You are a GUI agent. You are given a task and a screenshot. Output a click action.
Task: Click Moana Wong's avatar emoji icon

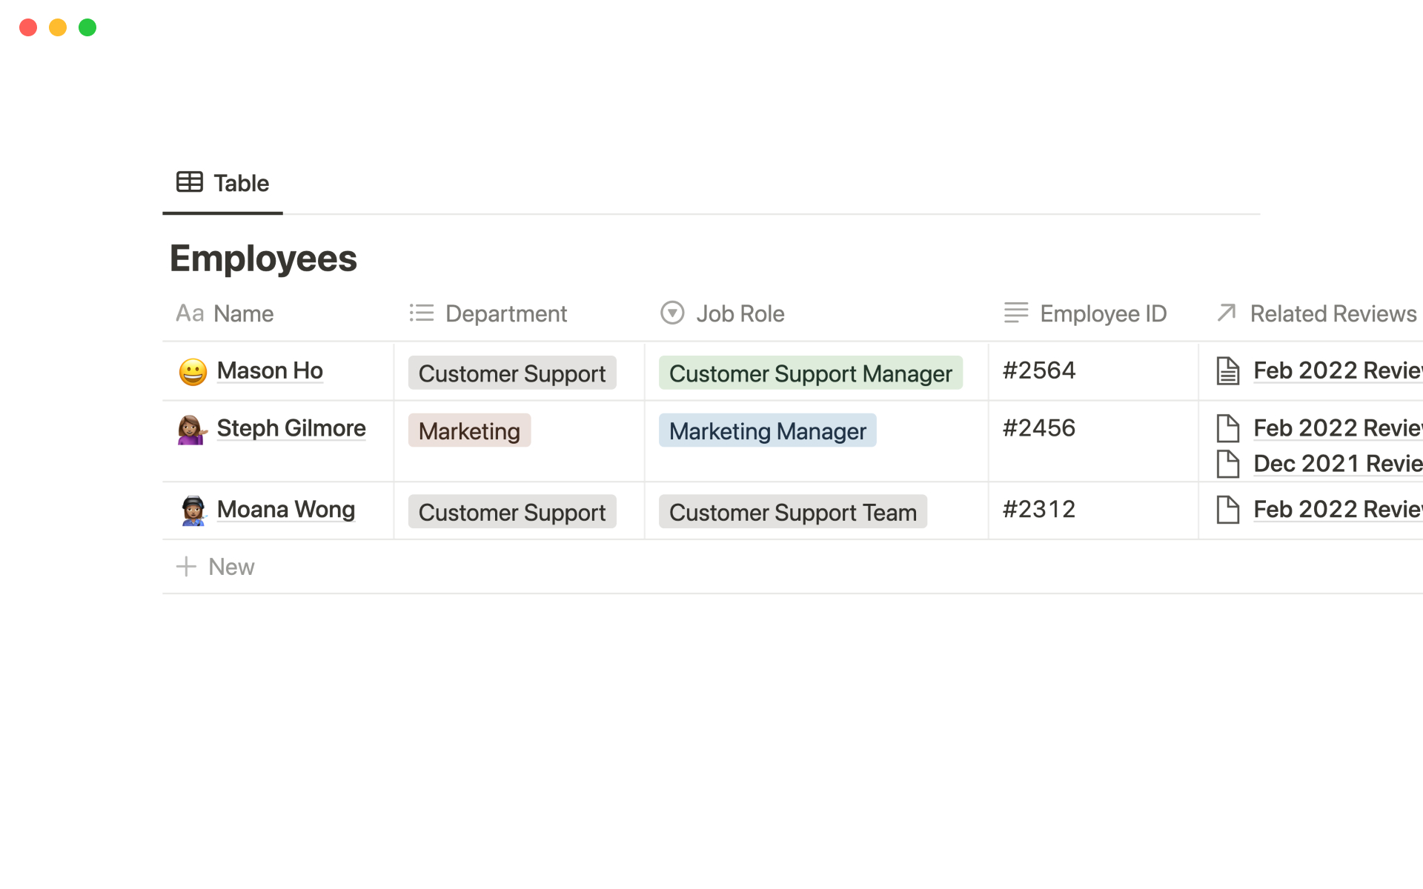click(193, 510)
